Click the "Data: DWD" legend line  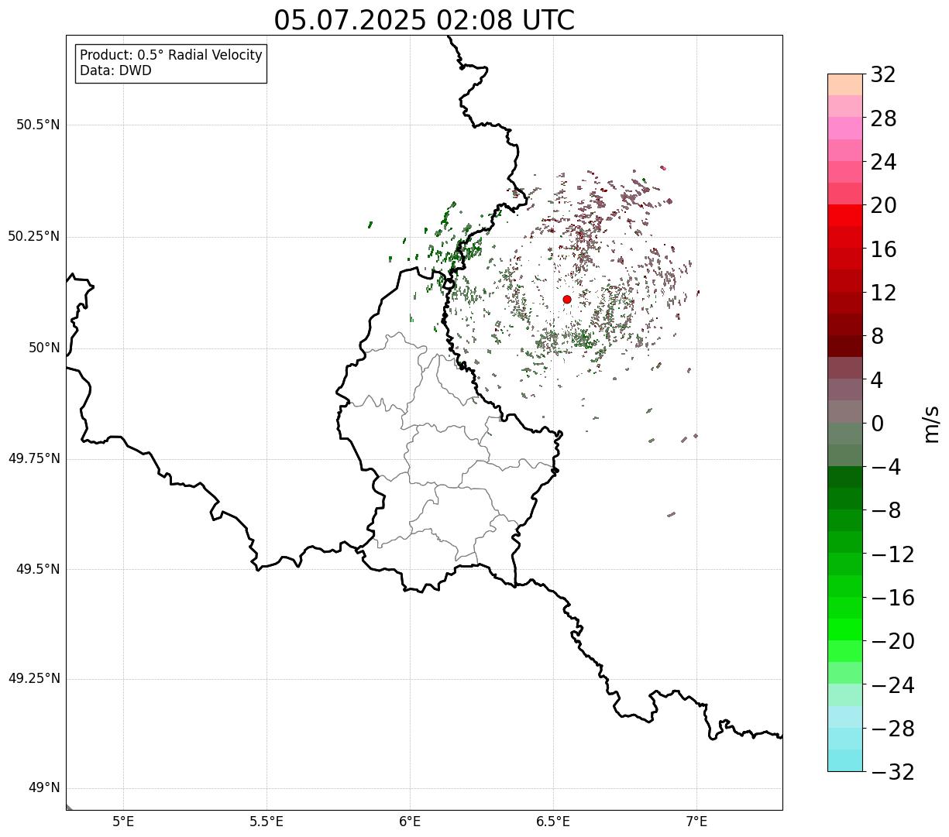pyautogui.click(x=116, y=70)
